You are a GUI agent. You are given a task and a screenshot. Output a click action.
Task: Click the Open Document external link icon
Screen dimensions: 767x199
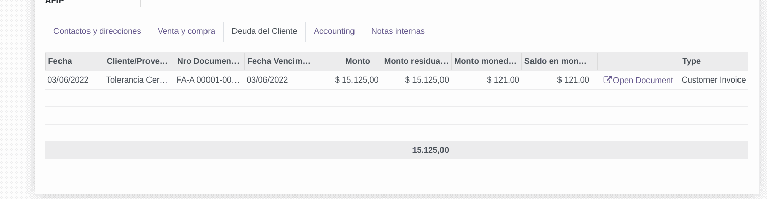(607, 80)
